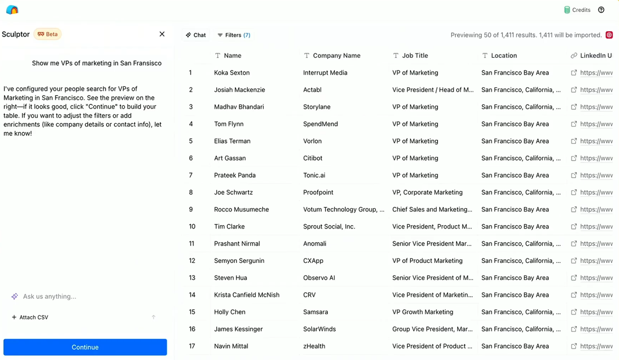The image size is (619, 360).
Task: Open LinkedIn link icon for Art Gassan
Action: pyautogui.click(x=574, y=158)
